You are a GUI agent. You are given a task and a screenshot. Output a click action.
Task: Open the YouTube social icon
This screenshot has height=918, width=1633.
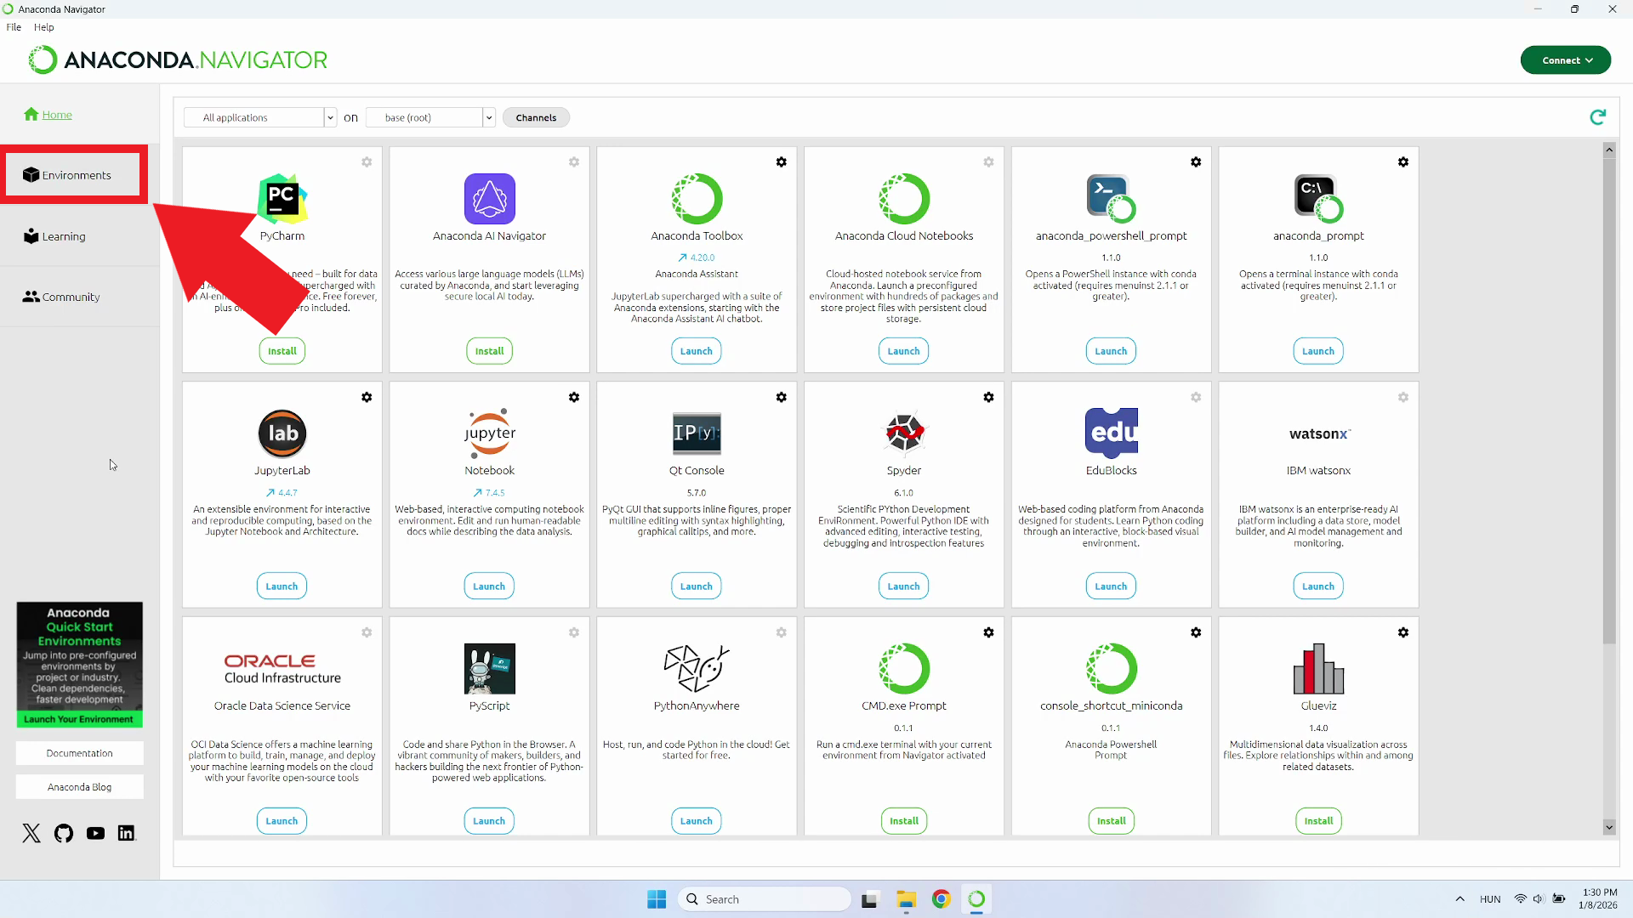pos(95,833)
